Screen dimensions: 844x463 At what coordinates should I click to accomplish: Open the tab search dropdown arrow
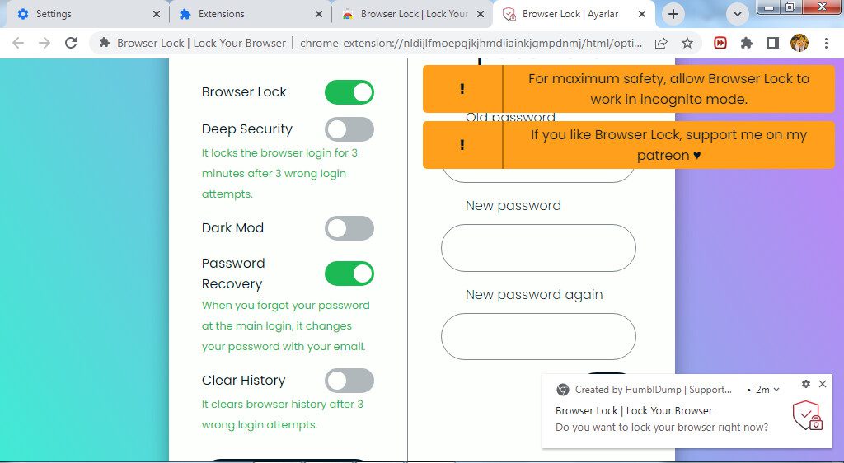pyautogui.click(x=738, y=14)
